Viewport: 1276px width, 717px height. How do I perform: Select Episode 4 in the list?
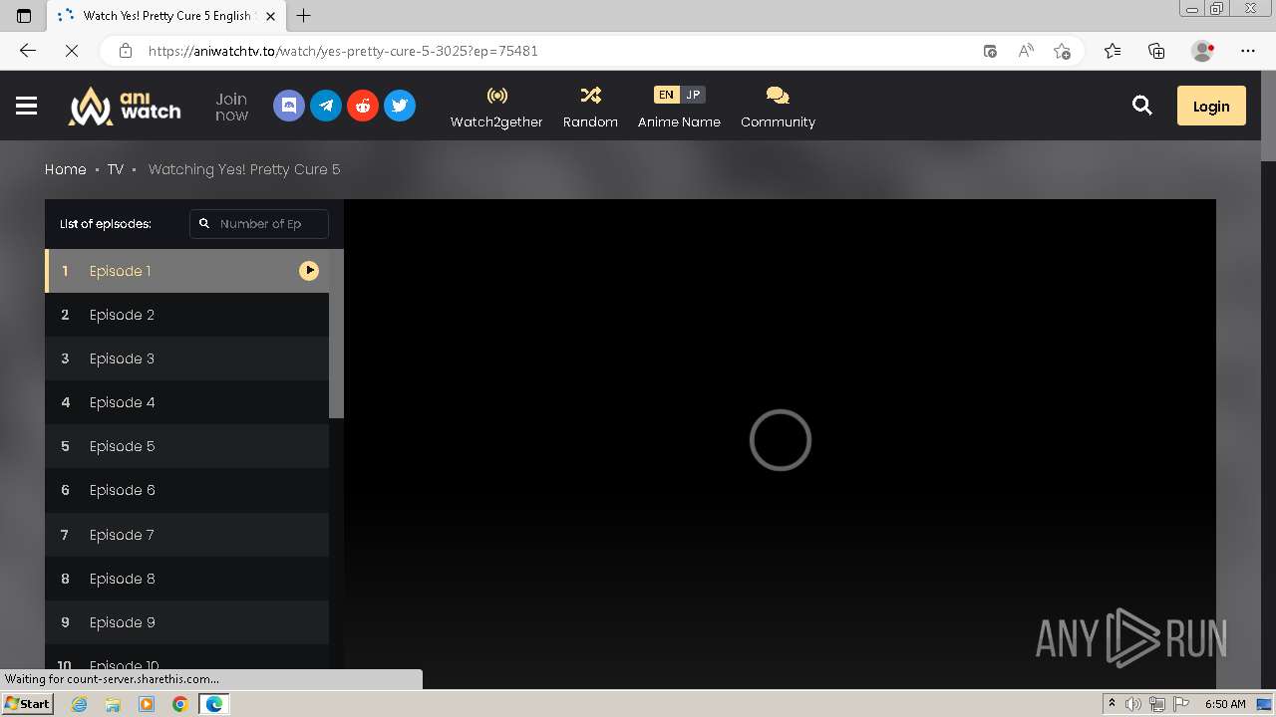(187, 402)
